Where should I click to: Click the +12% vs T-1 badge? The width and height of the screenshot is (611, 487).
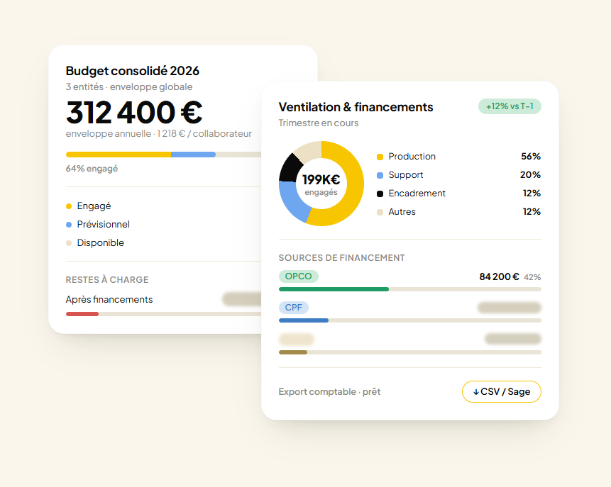[x=510, y=106]
